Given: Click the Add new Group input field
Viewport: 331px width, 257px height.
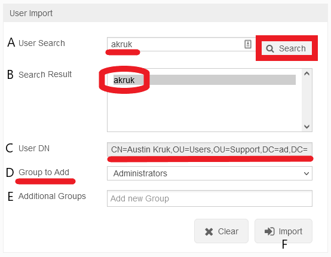Looking at the screenshot, I should pos(210,198).
